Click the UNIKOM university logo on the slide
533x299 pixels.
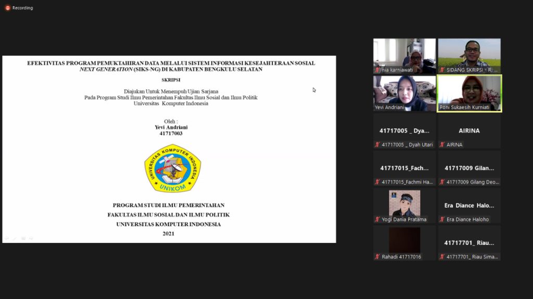pos(173,168)
